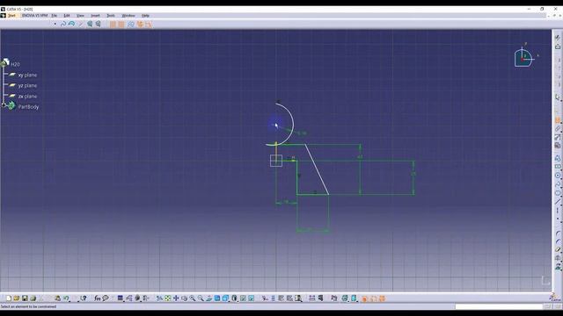
Task: Select the Line tool
Action: point(558,202)
